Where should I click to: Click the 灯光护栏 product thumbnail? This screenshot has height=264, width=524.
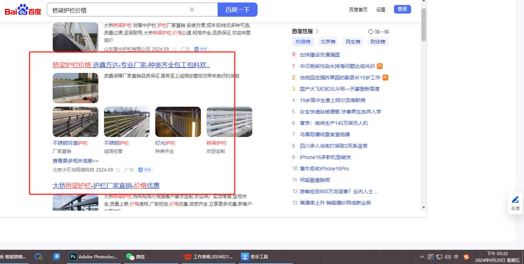pos(178,122)
